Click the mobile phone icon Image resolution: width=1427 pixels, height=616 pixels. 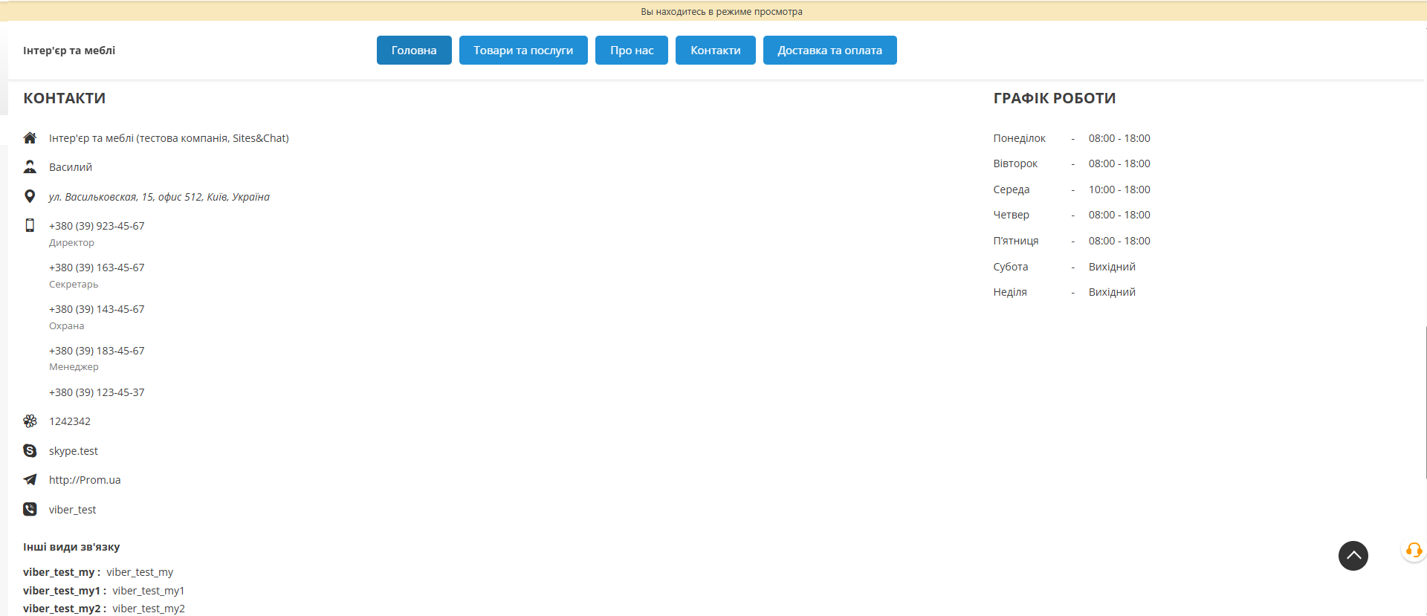[30, 225]
